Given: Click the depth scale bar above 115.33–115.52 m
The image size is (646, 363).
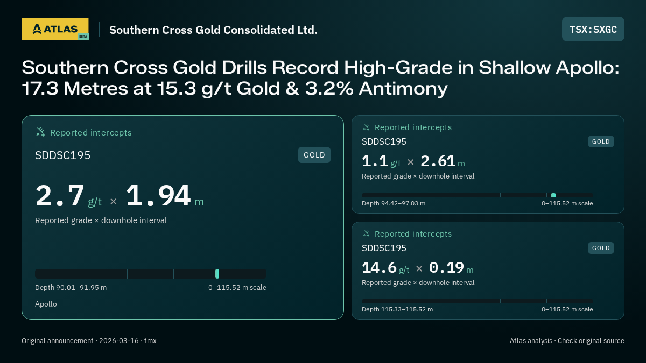Looking at the screenshot, I should (x=478, y=301).
